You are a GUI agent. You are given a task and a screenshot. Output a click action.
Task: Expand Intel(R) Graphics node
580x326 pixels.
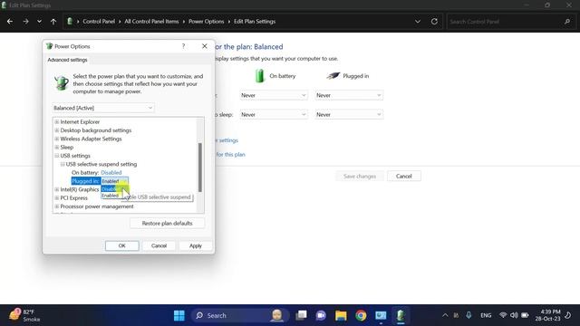coord(56,189)
